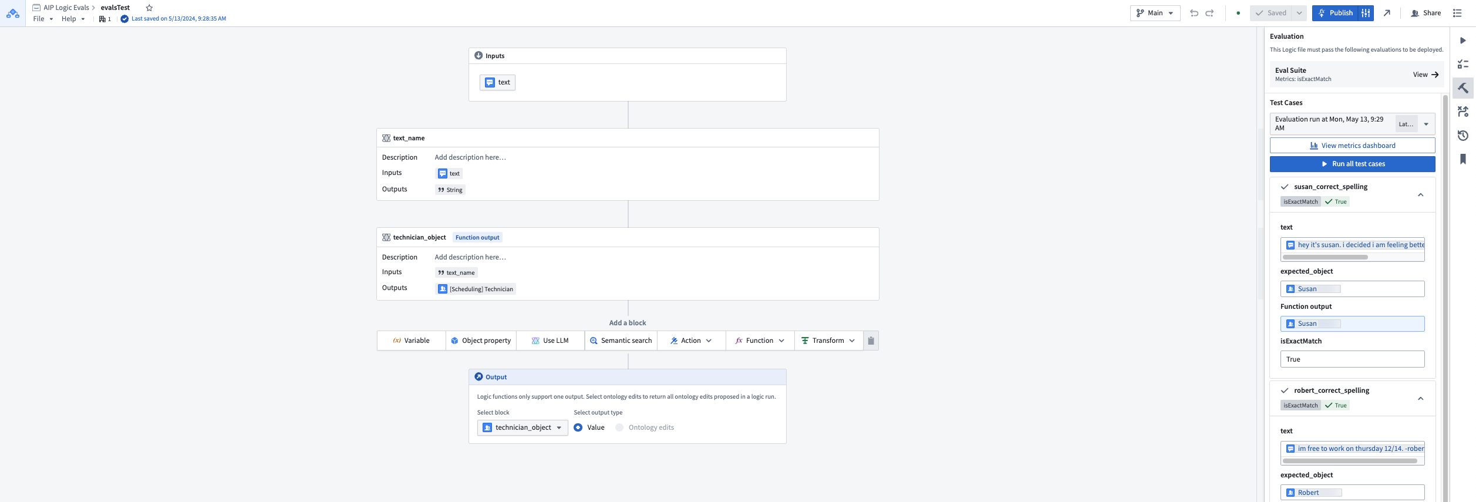Add a Semantic search block
1476x502 pixels.
pyautogui.click(x=621, y=341)
